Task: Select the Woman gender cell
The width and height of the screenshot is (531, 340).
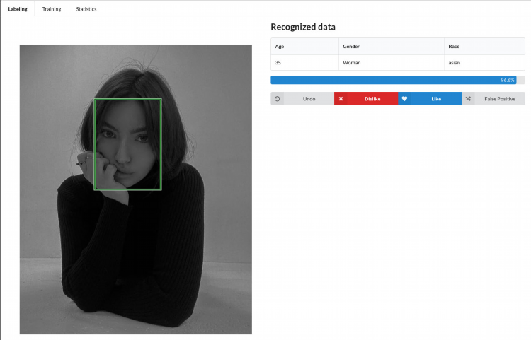Action: (392, 62)
